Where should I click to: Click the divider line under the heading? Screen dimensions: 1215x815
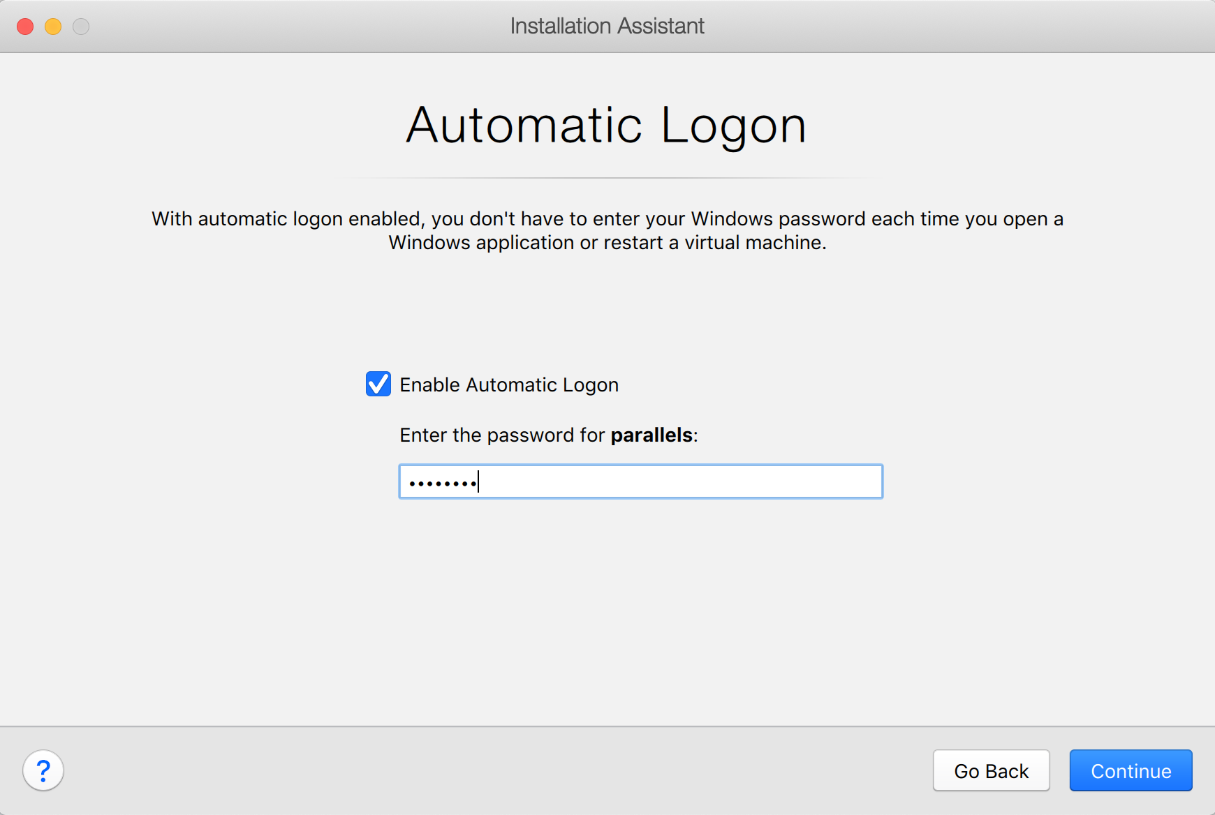point(607,178)
